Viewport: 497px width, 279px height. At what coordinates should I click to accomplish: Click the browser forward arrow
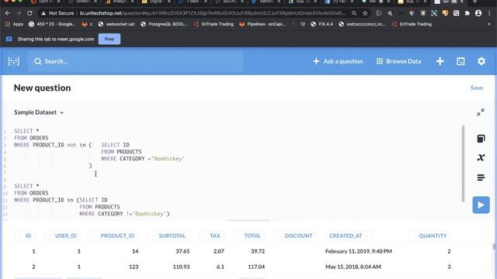tap(19, 13)
